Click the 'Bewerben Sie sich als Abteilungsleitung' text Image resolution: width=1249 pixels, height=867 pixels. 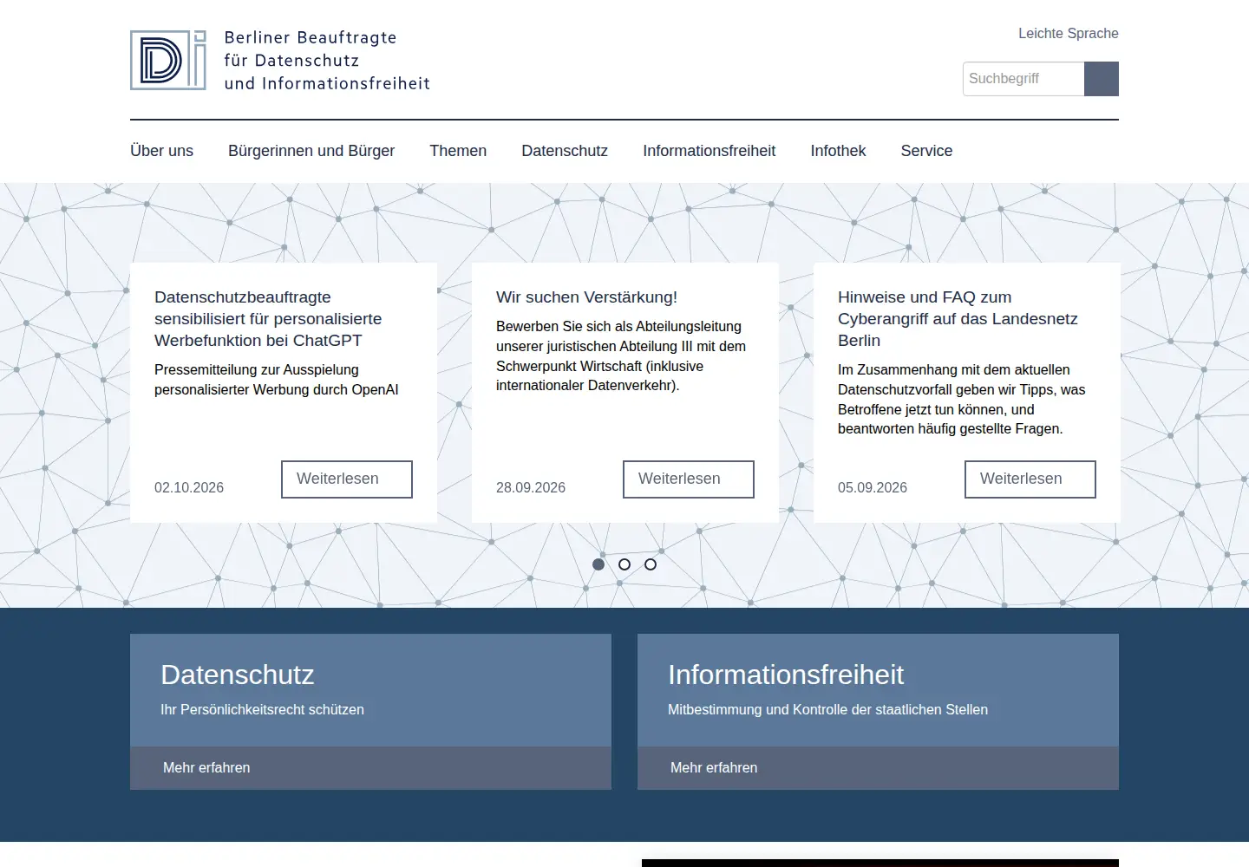[x=621, y=356]
